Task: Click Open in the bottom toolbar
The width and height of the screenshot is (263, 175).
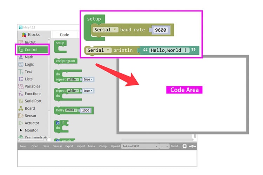Action: tap(35, 146)
